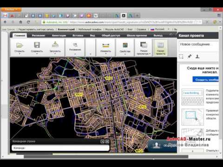Click the Сохранить floppy disk icon
This screenshot has height=167, width=223.
[x=37, y=45]
